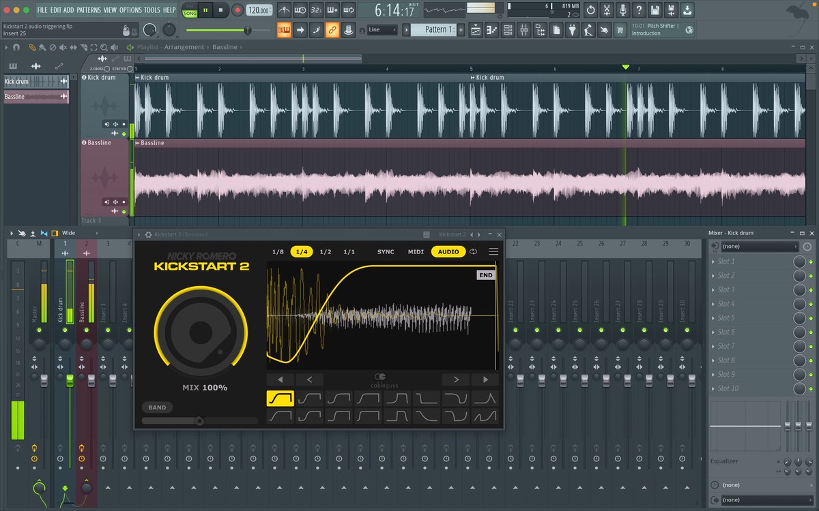Open the Line snap dropdown
The height and width of the screenshot is (511, 819).
382,30
